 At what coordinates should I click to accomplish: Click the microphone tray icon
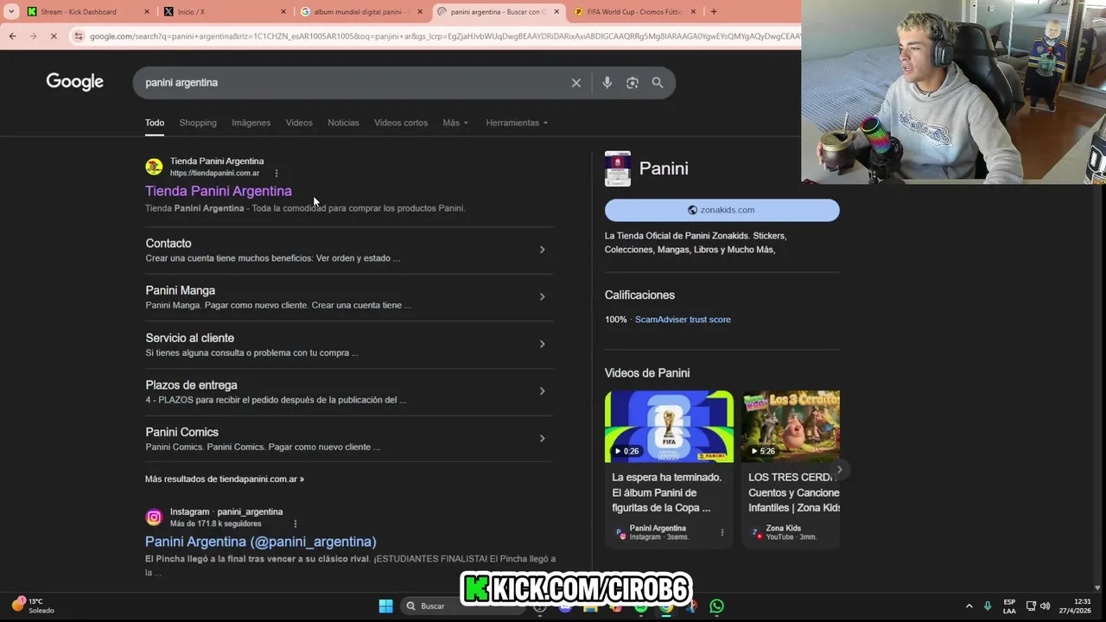(x=988, y=606)
